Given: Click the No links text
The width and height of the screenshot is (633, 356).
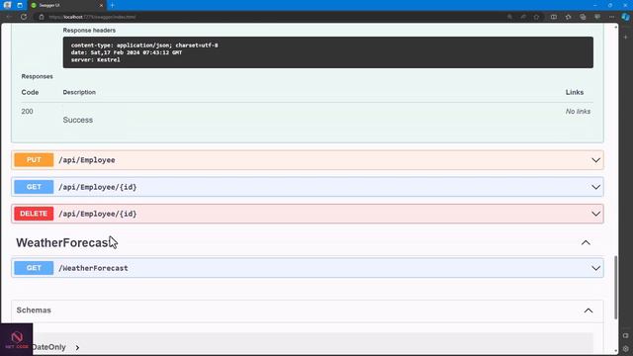Looking at the screenshot, I should tap(578, 112).
